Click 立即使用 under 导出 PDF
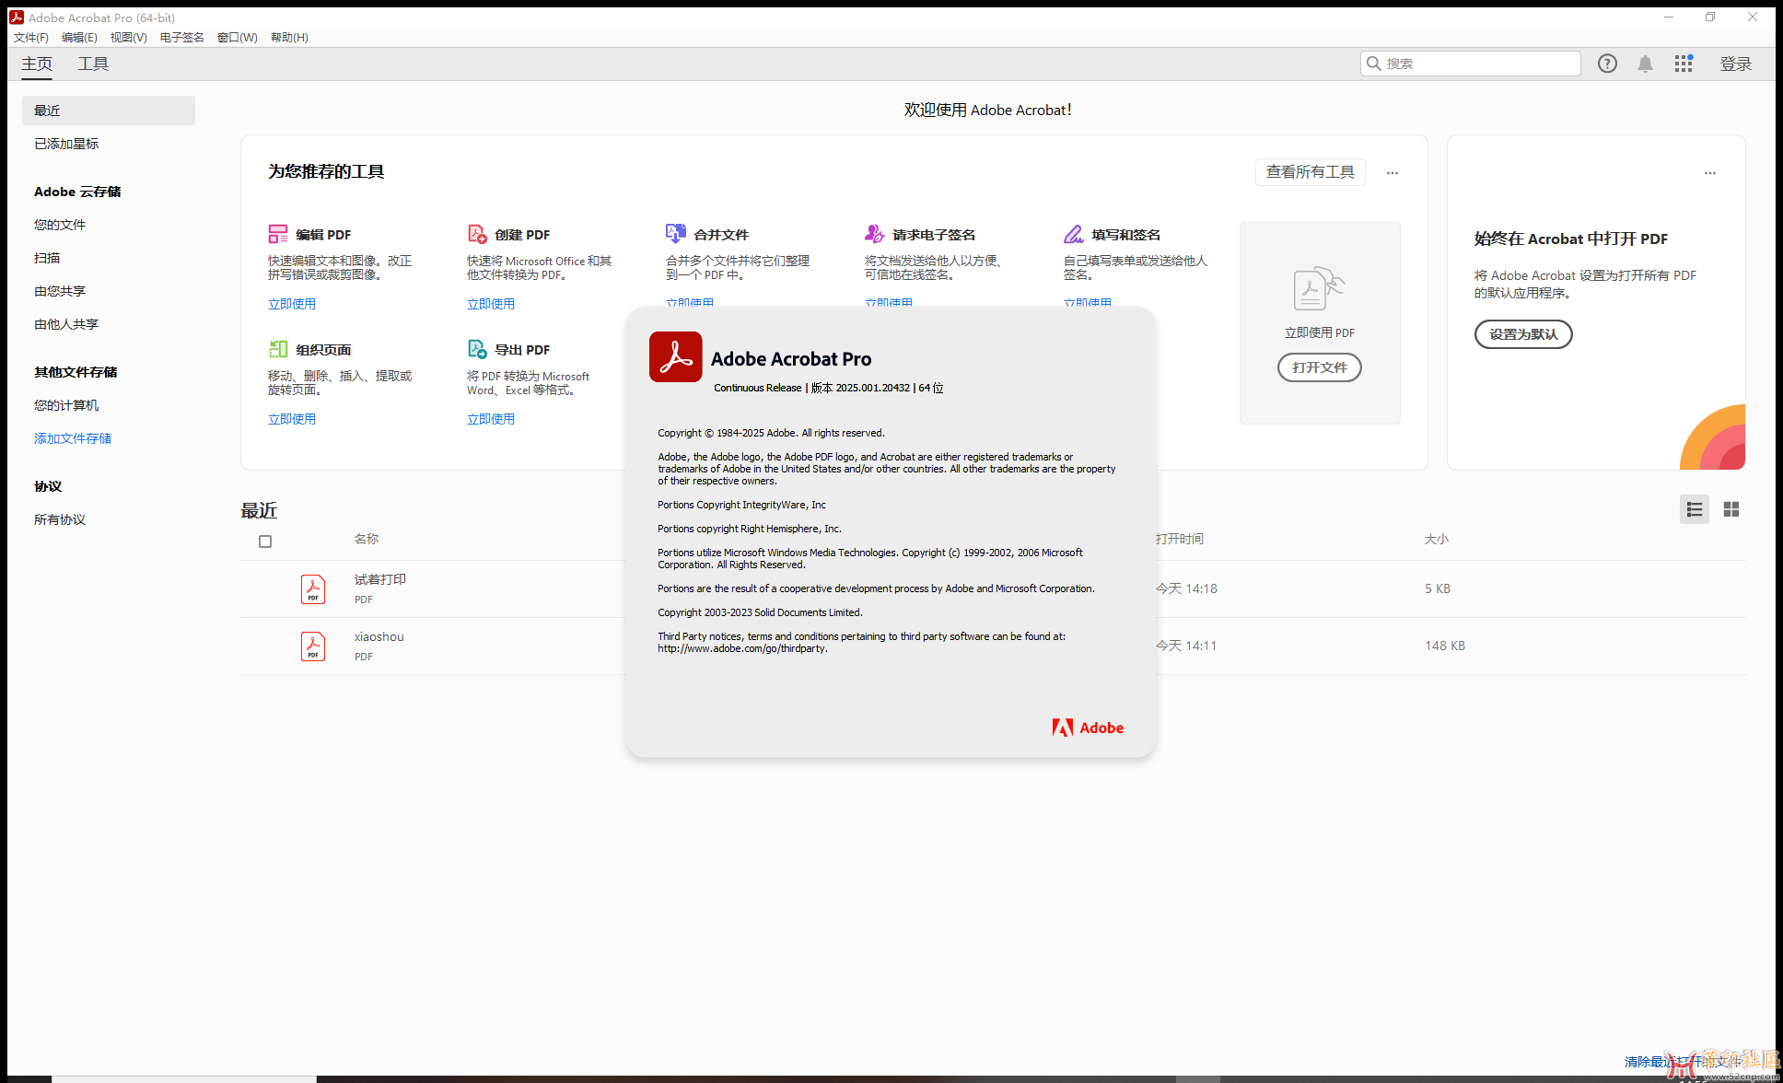 point(491,419)
